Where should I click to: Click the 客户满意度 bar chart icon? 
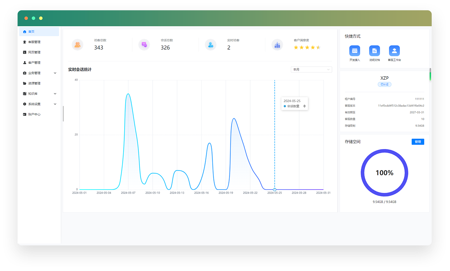point(277,45)
